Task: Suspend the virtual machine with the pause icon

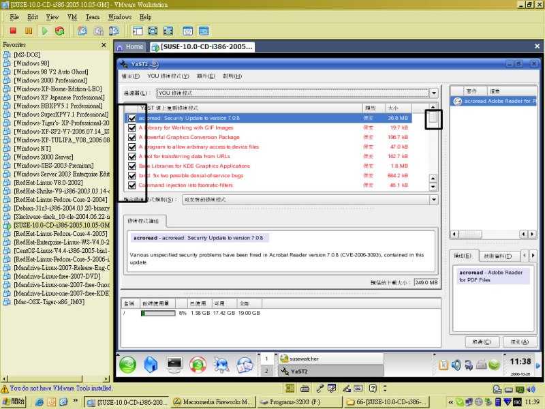Action: 29,31
